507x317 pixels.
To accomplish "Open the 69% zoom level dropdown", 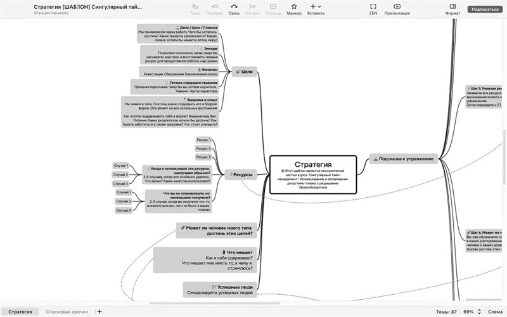I will (472, 312).
